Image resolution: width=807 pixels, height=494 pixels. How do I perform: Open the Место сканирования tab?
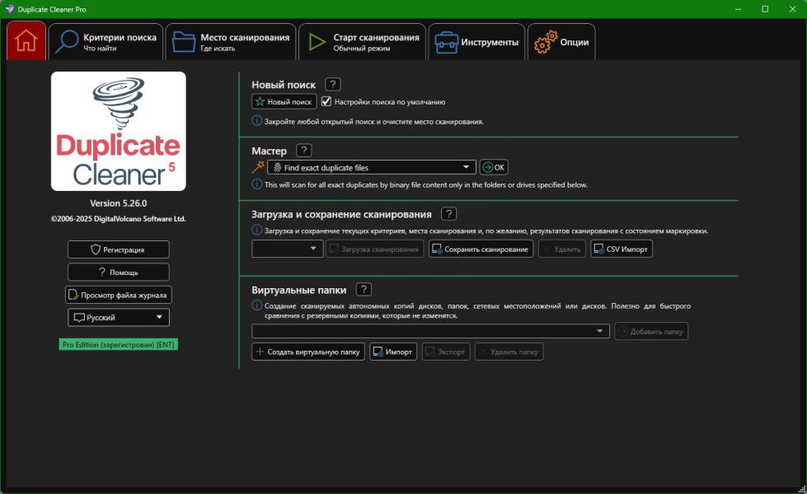231,42
